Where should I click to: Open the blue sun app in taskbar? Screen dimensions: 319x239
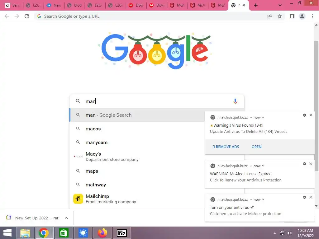click(83, 233)
